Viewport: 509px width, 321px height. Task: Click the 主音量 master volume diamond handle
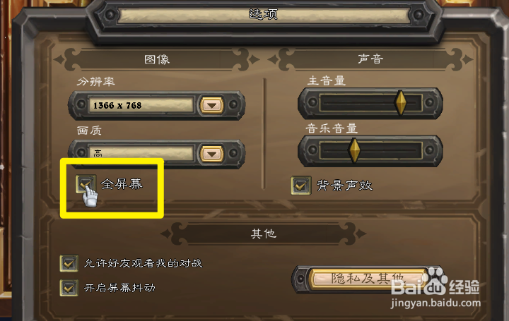coord(400,103)
